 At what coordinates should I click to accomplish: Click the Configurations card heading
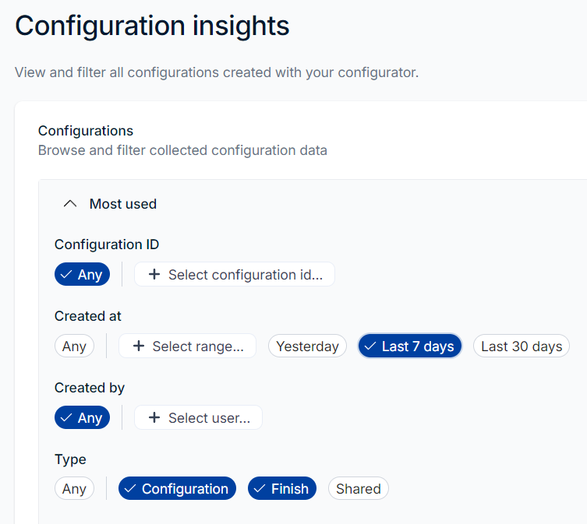86,131
